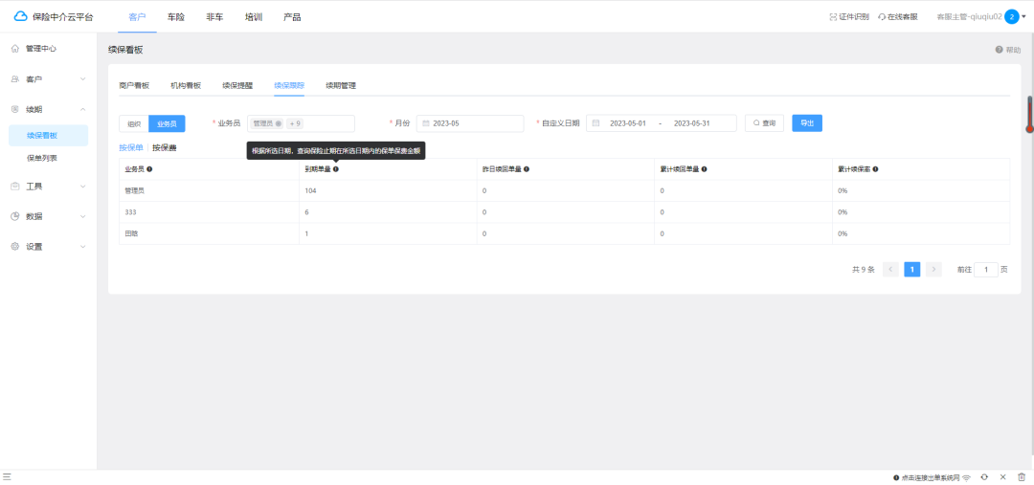Click the hamburger menu icon at bottom left
The height and width of the screenshot is (485, 1034).
(8, 476)
